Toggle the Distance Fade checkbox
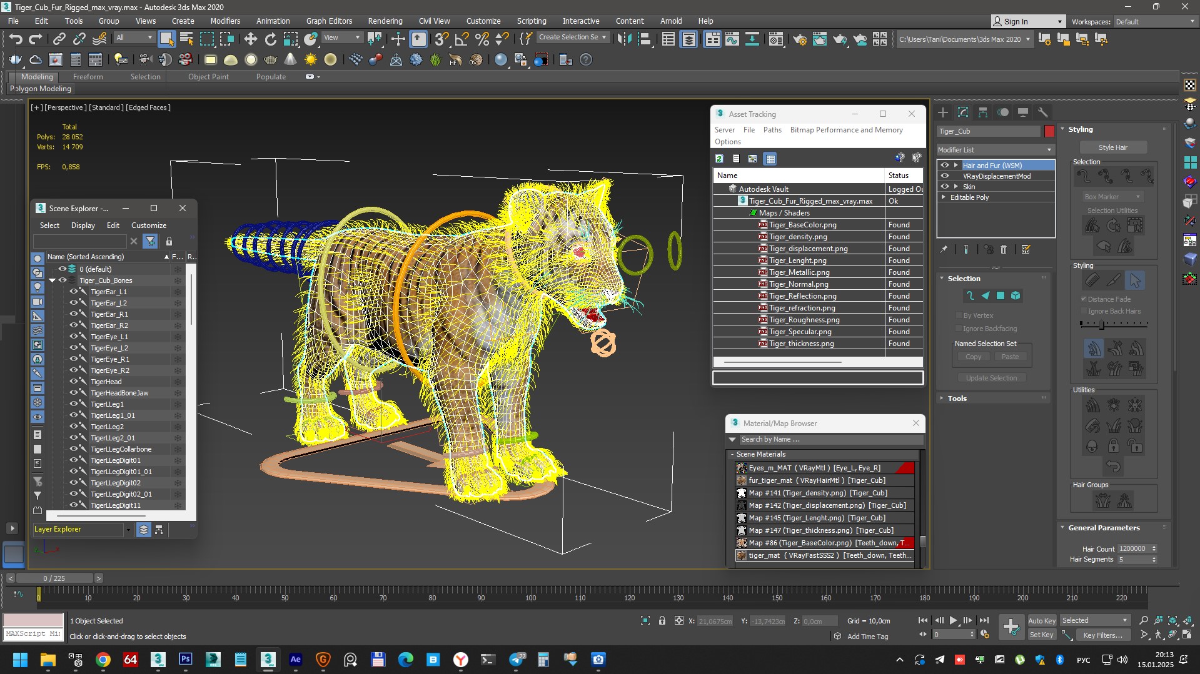This screenshot has height=674, width=1200. [1084, 299]
